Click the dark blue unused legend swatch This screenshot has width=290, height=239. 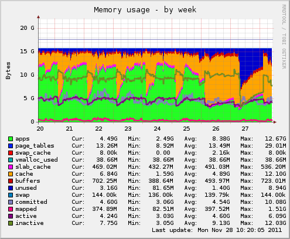[11, 188]
